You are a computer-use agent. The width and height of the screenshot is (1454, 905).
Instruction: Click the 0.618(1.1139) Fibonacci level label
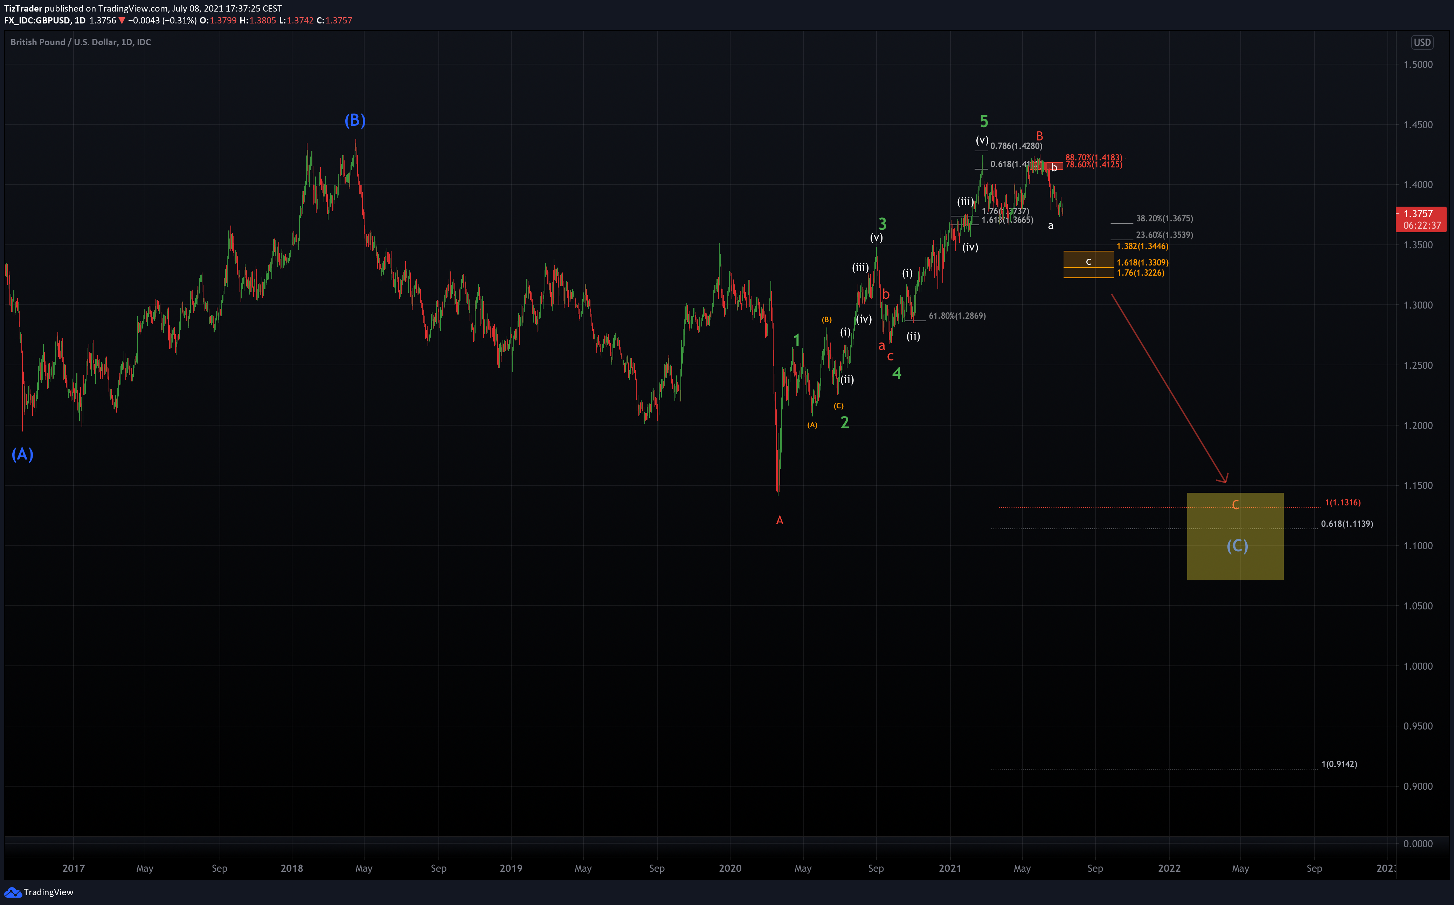point(1347,524)
